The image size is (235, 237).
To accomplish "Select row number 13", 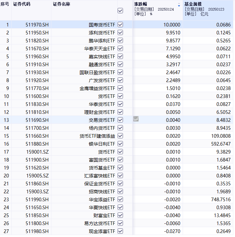I will pyautogui.click(x=8, y=120).
